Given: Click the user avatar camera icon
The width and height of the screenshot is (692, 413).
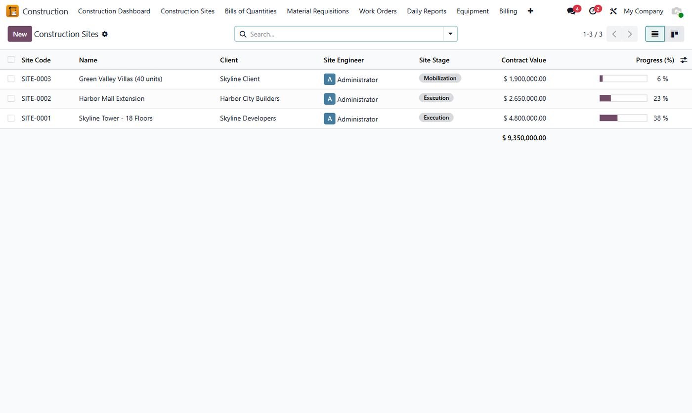Looking at the screenshot, I should click(677, 11).
